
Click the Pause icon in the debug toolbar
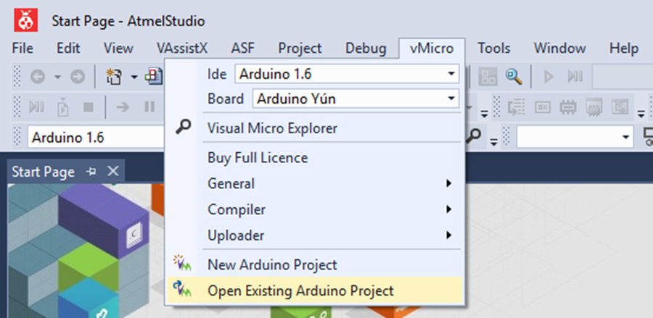(x=149, y=107)
